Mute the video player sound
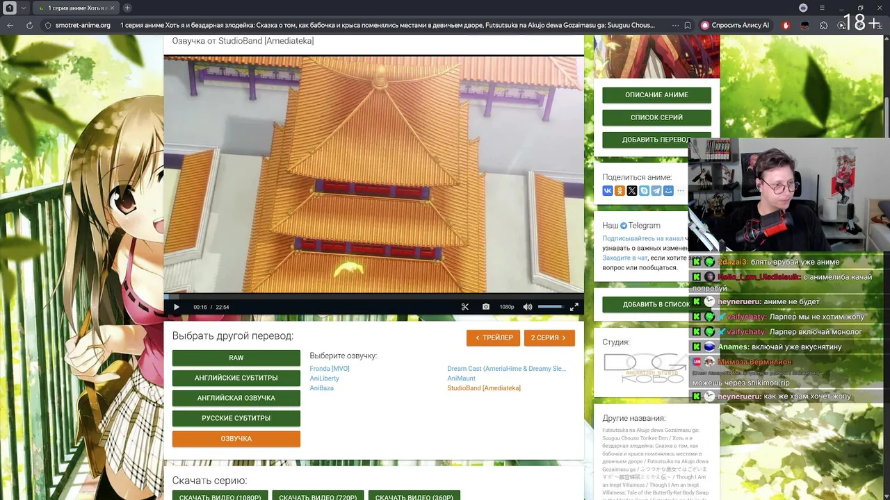 pyautogui.click(x=528, y=307)
